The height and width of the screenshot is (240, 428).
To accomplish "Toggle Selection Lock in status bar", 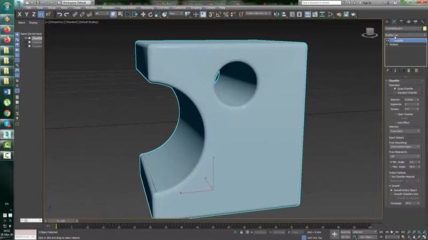I will coord(241,232).
